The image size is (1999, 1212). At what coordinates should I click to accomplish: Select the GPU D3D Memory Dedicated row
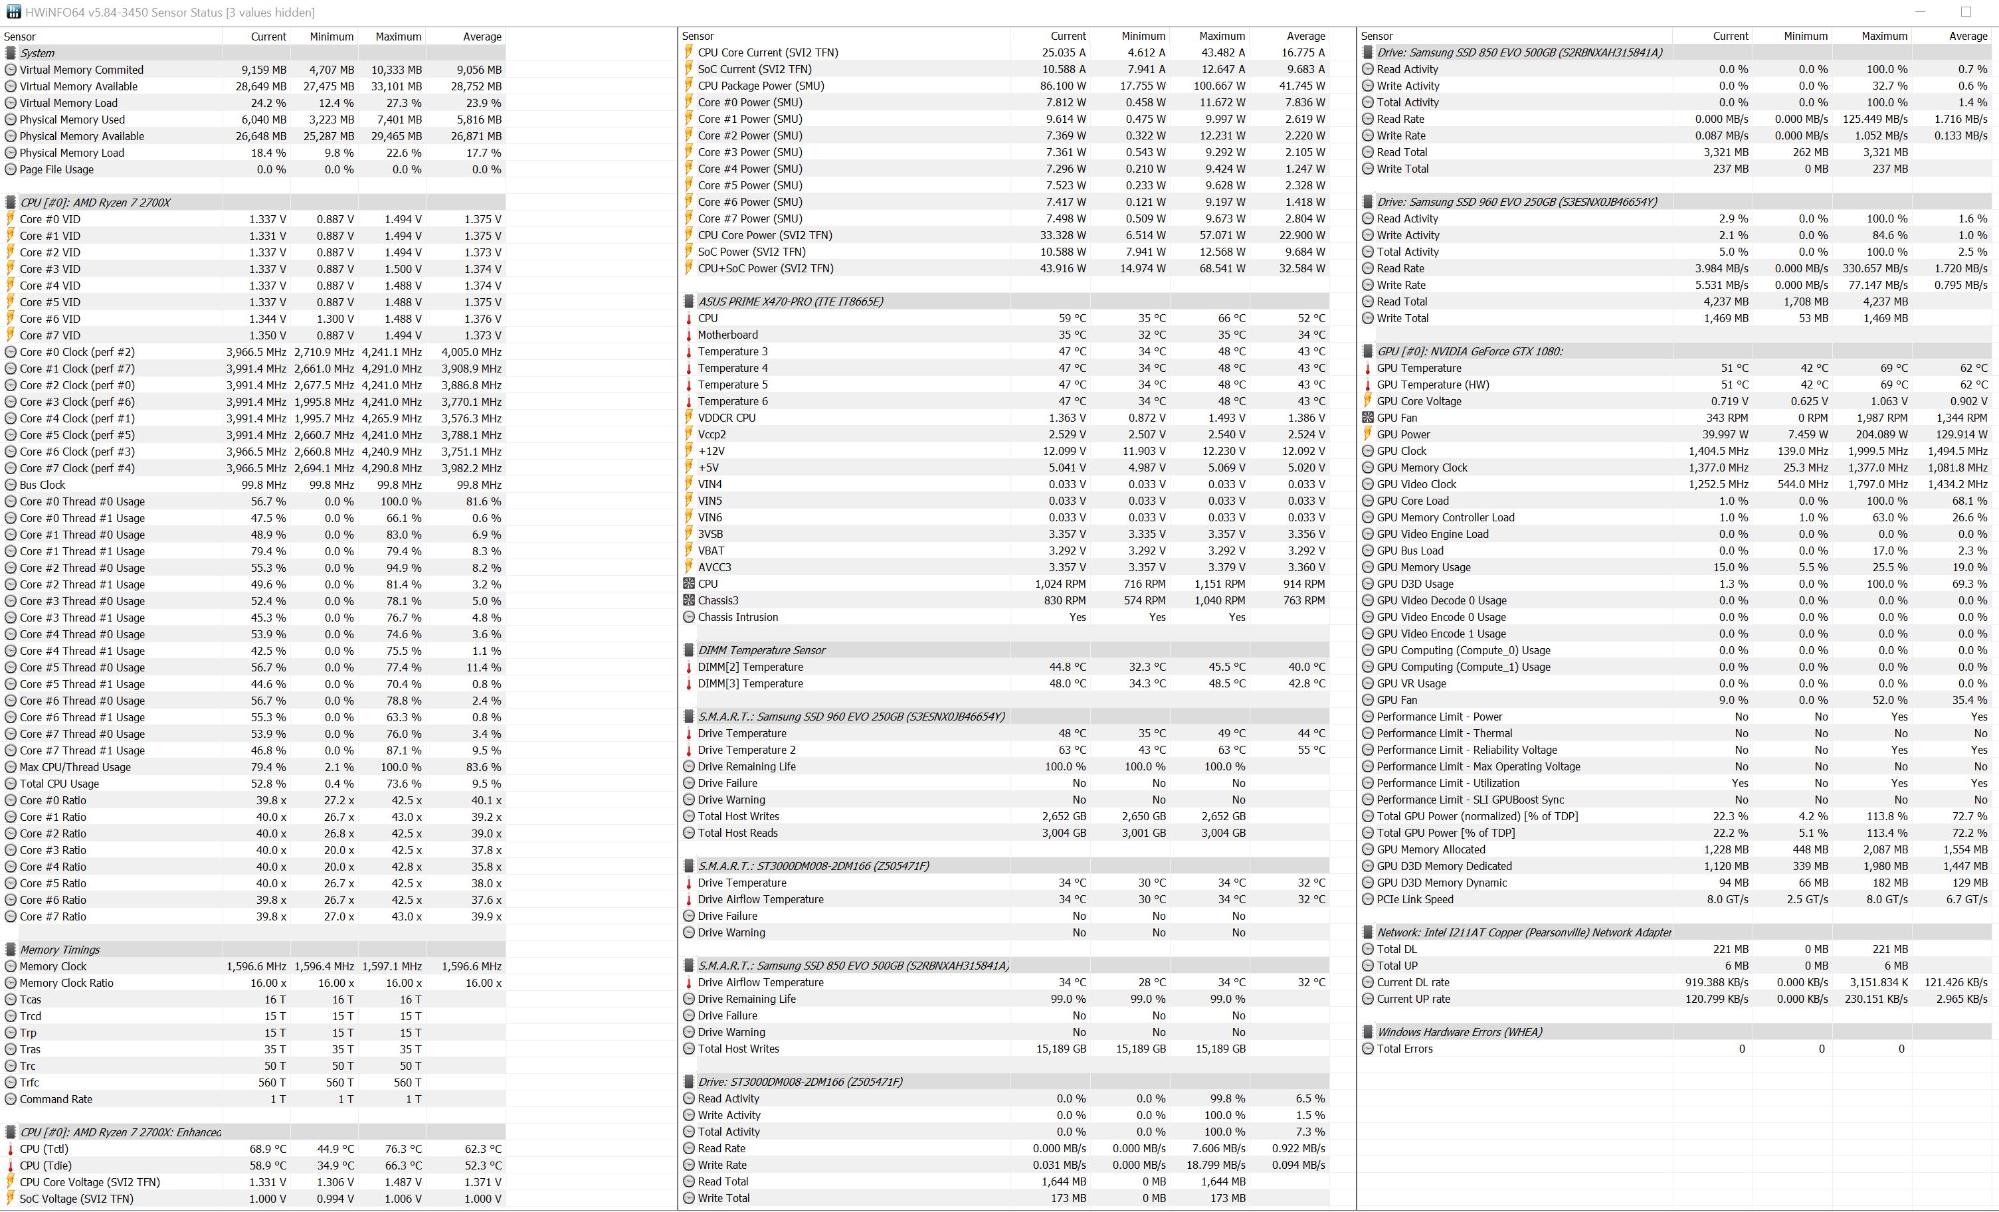coord(1676,867)
